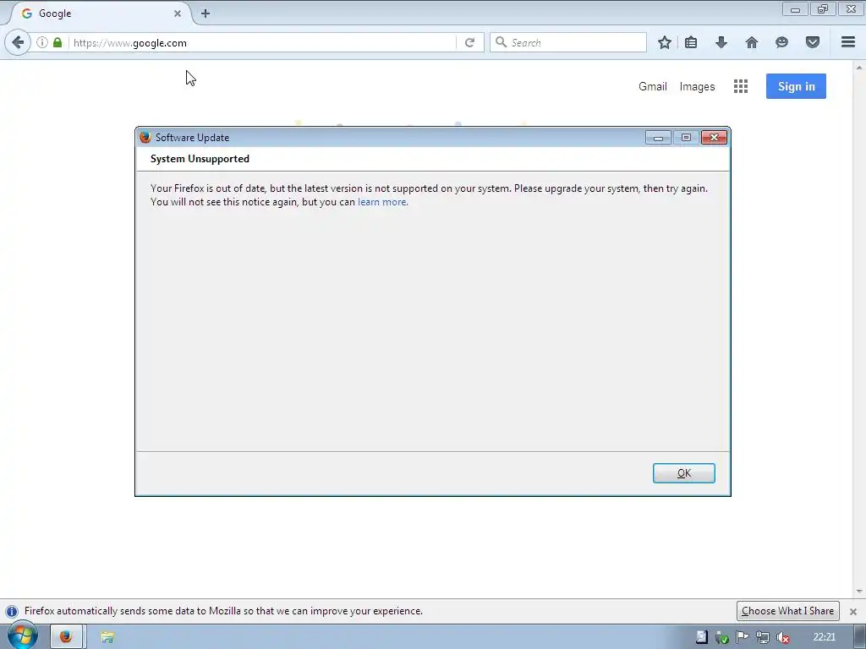Viewport: 866px width, 649px height.
Task: Go to the Firefox home page icon
Action: point(751,42)
